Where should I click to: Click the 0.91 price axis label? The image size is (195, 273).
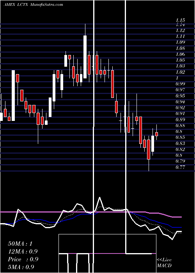click(180, 113)
